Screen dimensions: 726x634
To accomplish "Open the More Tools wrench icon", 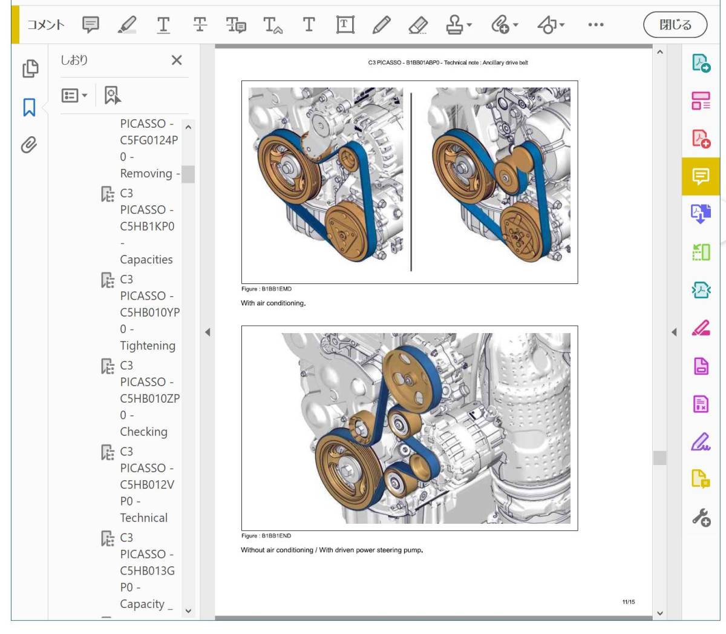I will (701, 517).
